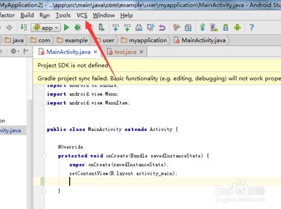
Task: Close the test.java tab
Action: click(x=142, y=52)
